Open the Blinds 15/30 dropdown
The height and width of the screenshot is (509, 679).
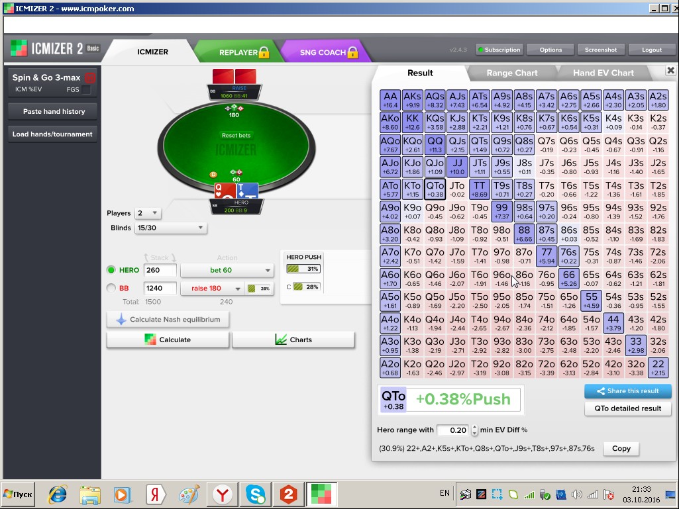(x=171, y=228)
